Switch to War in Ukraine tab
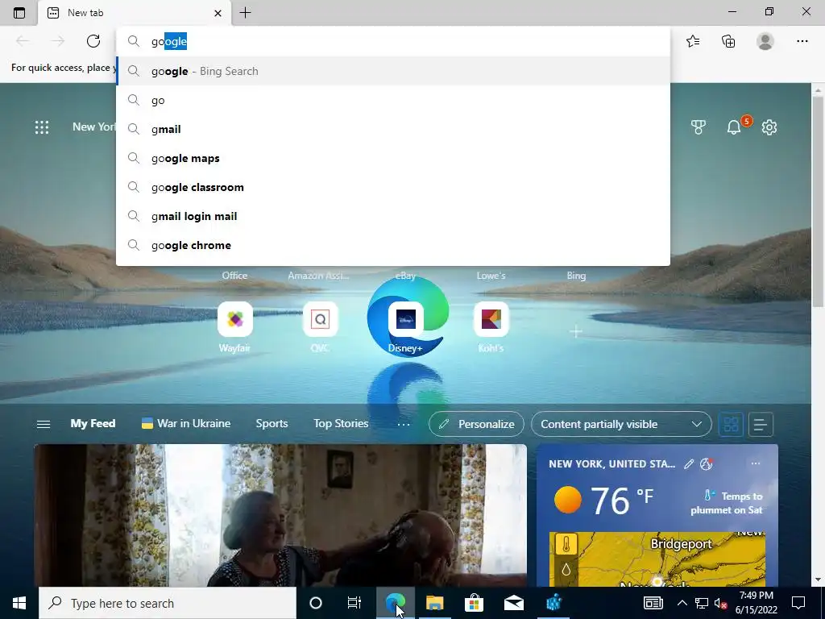Image resolution: width=825 pixels, height=619 pixels. [186, 424]
